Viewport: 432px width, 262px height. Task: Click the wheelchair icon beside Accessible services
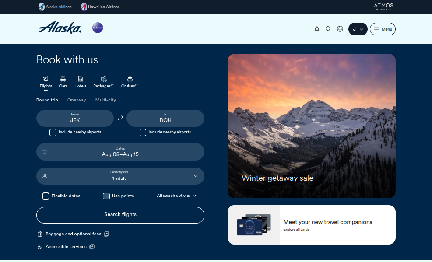pyautogui.click(x=40, y=247)
